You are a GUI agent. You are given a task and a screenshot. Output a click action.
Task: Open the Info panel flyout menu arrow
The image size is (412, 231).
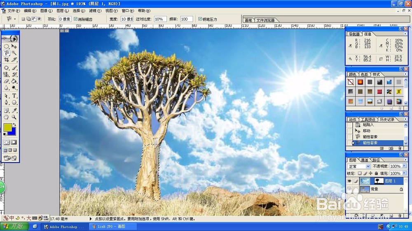[x=405, y=34]
